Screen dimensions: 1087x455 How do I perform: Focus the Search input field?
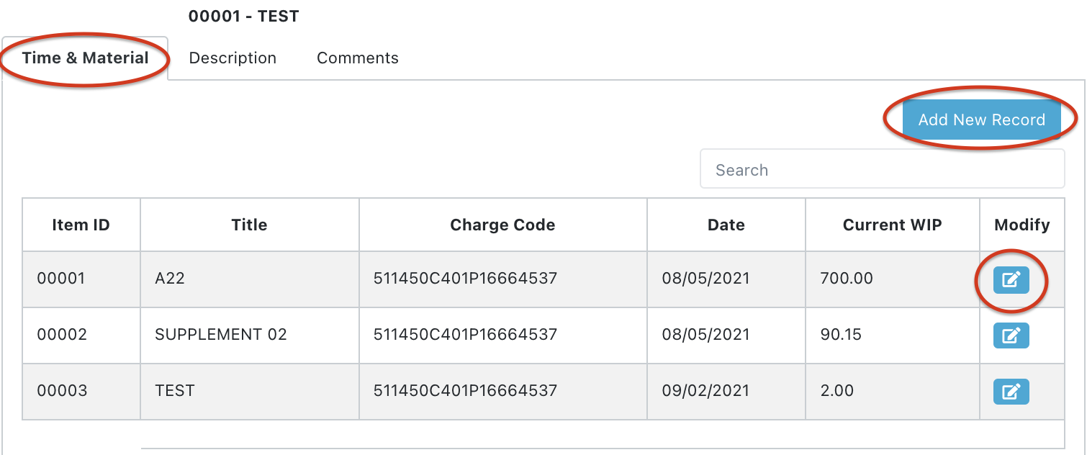point(882,170)
